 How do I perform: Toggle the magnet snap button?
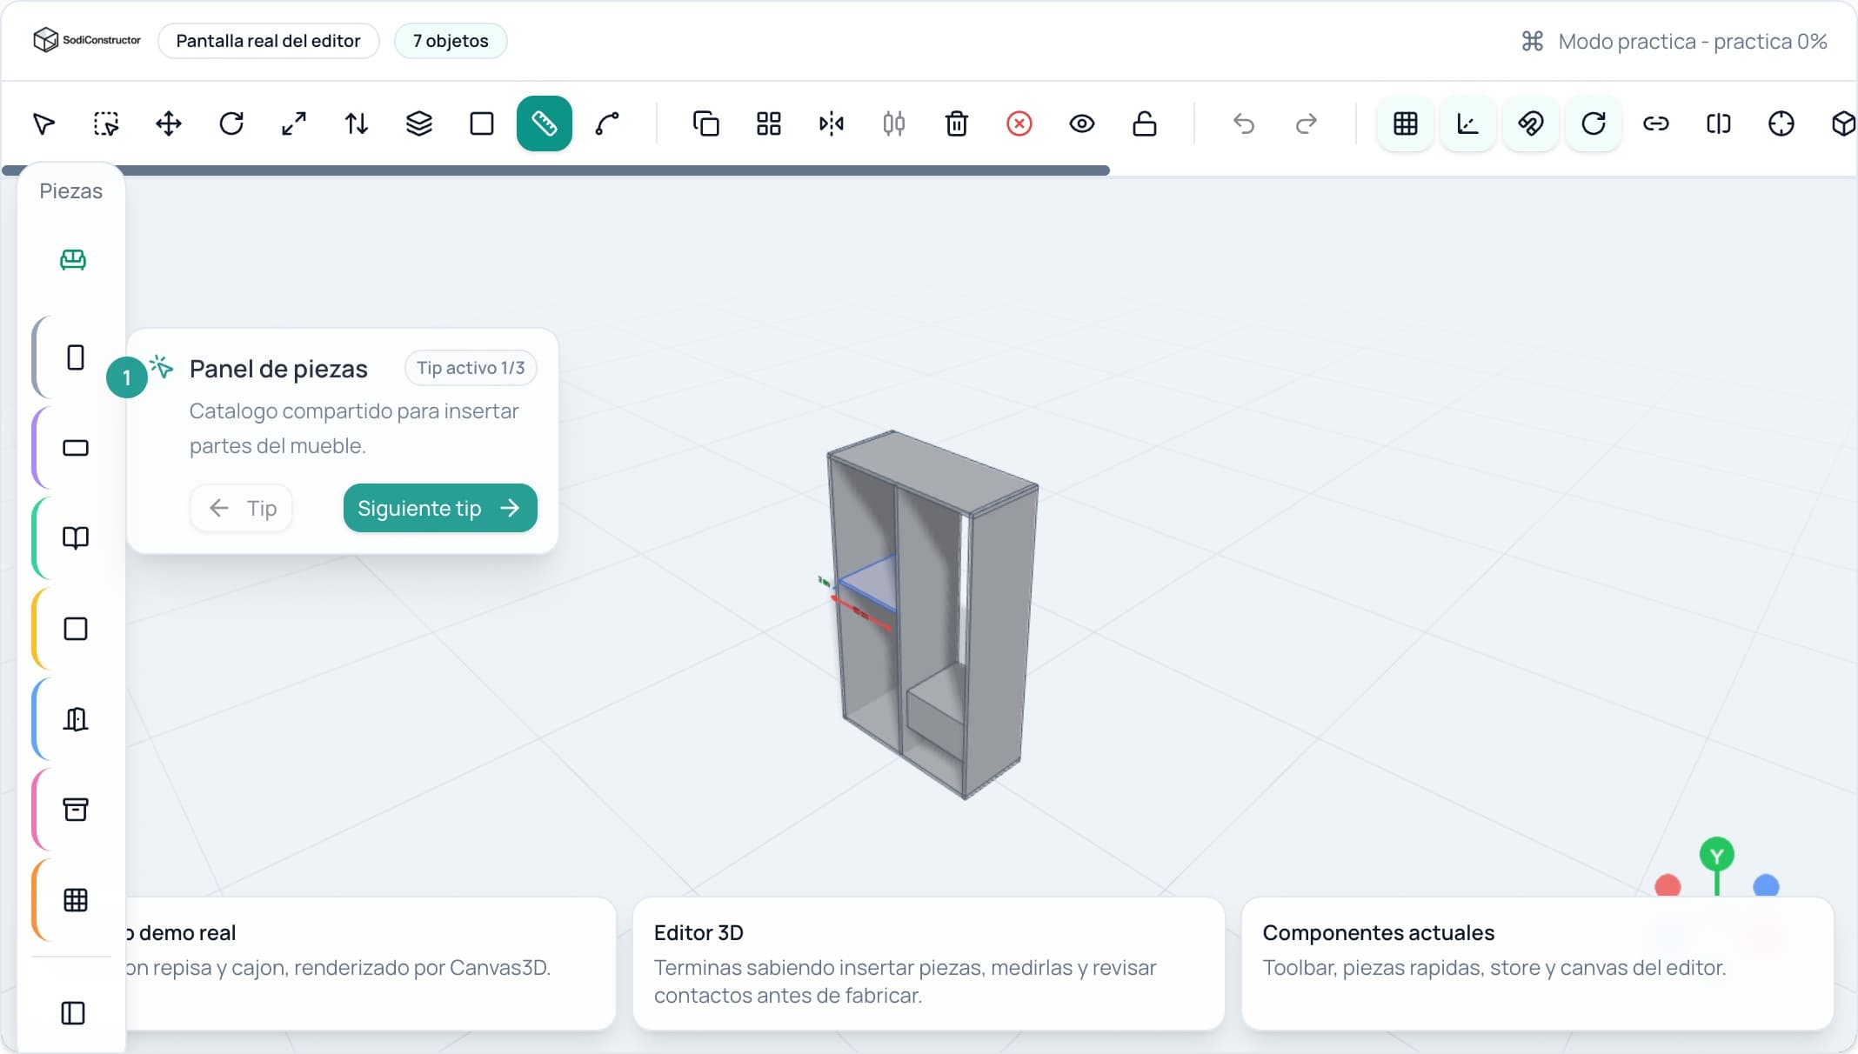pyautogui.click(x=1531, y=123)
